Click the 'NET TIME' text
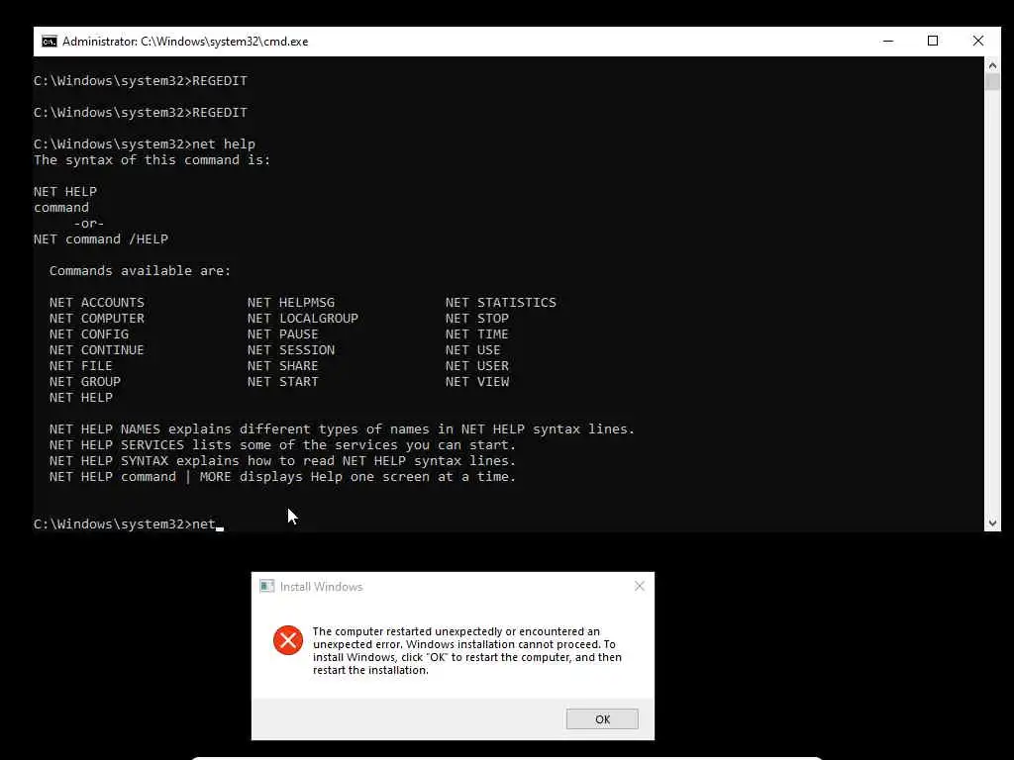 tap(477, 334)
